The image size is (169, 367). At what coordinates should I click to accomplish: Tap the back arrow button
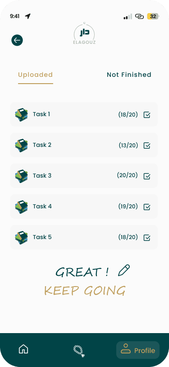click(17, 40)
